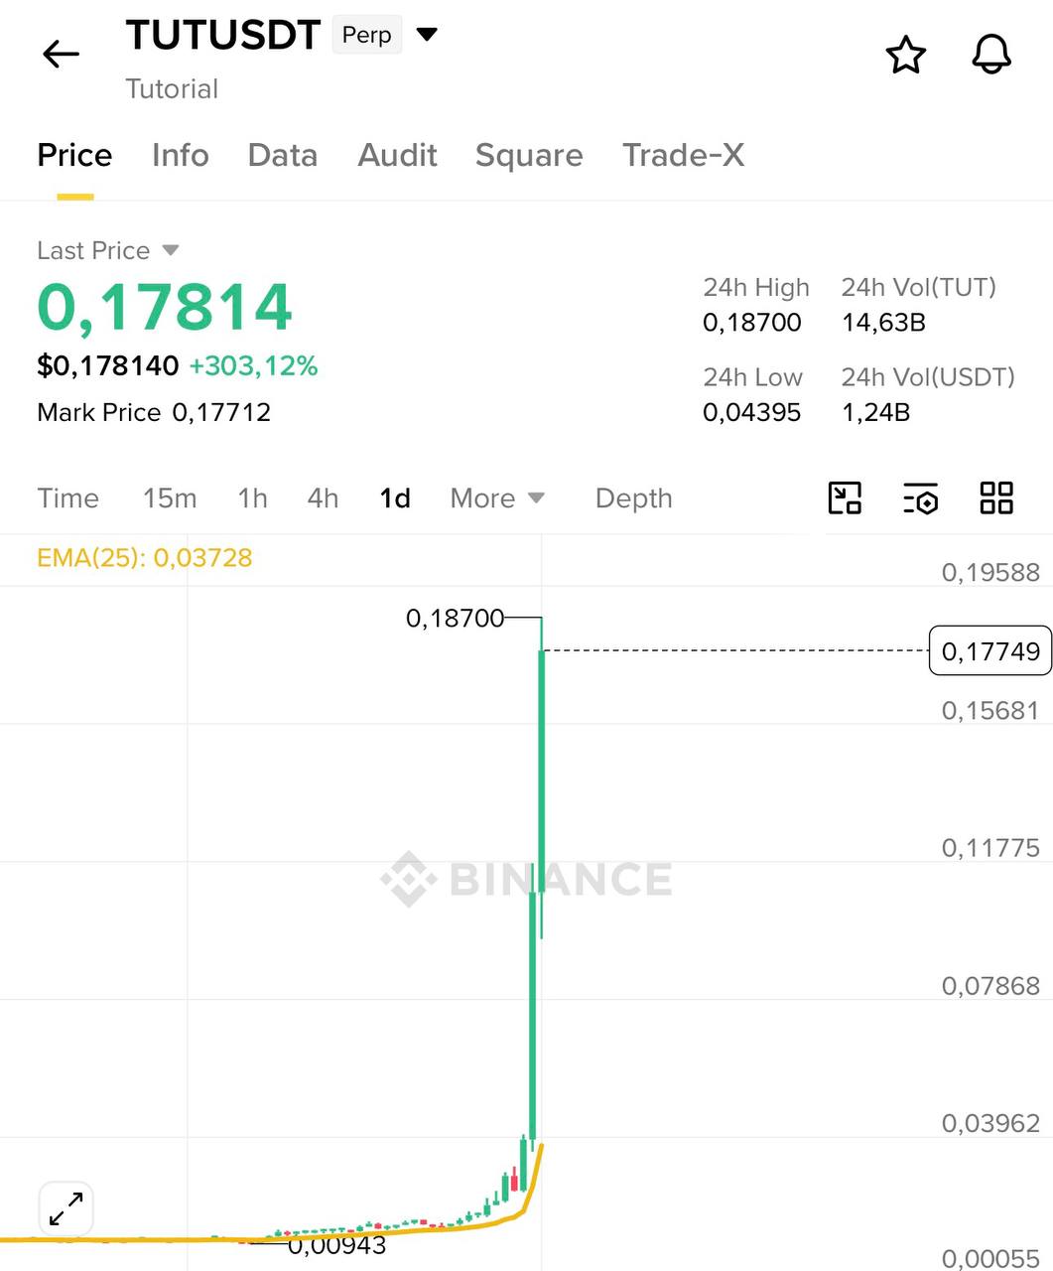1053x1271 pixels.
Task: Tap the EMA(25) indicator label
Action: 145,558
